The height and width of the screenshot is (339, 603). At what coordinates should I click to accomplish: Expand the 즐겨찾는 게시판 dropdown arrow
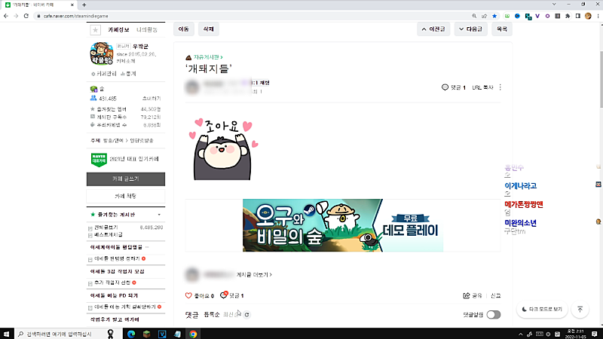[159, 215]
